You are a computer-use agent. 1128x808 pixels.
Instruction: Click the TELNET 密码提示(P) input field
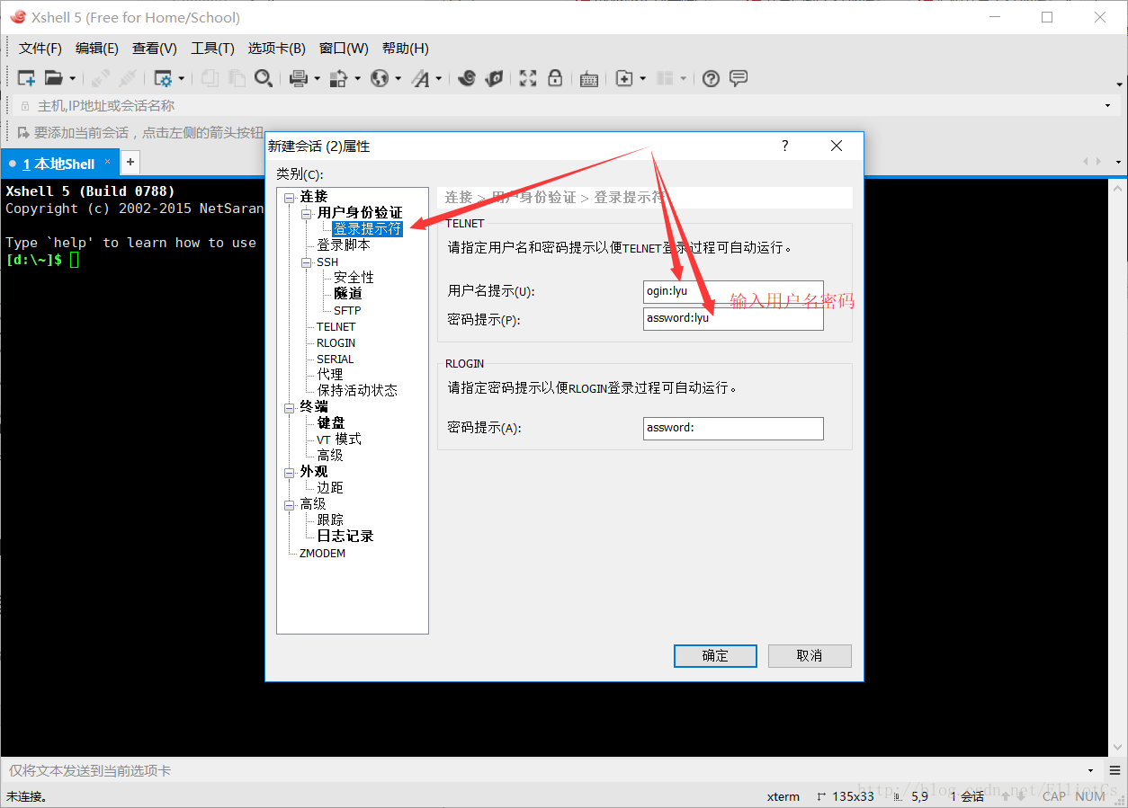click(x=733, y=319)
